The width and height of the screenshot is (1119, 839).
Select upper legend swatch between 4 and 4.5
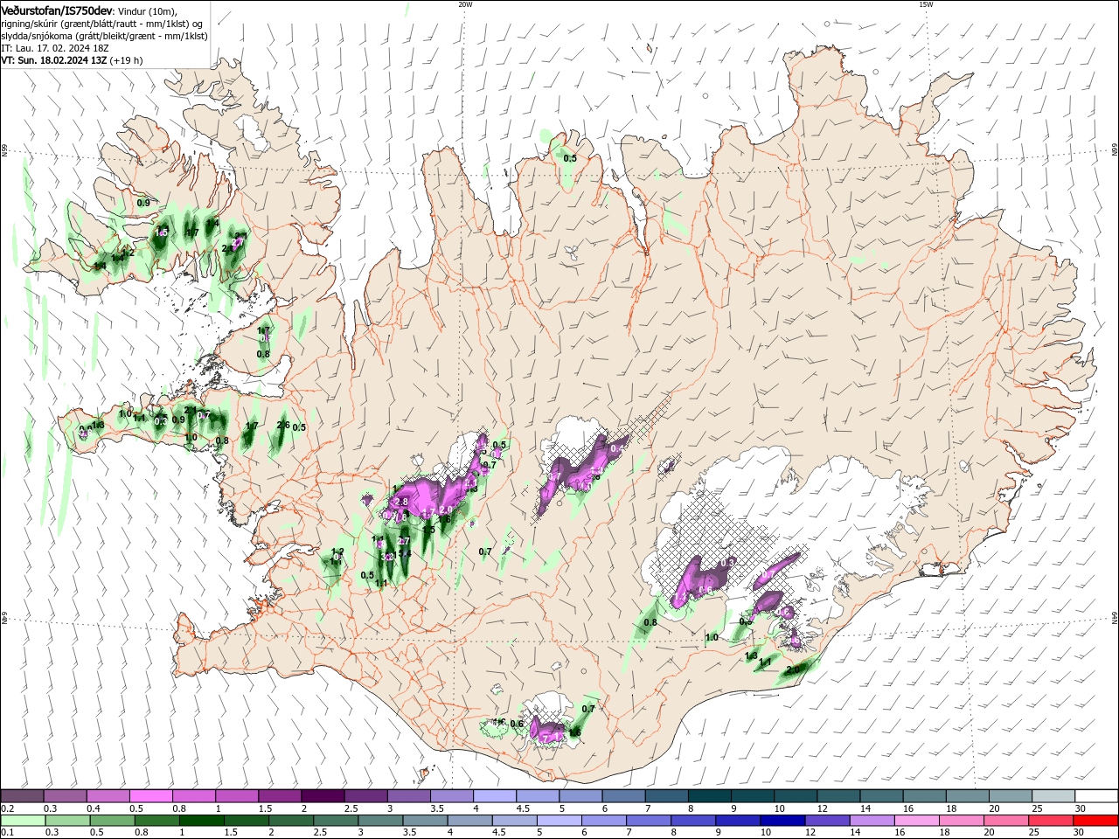click(495, 796)
